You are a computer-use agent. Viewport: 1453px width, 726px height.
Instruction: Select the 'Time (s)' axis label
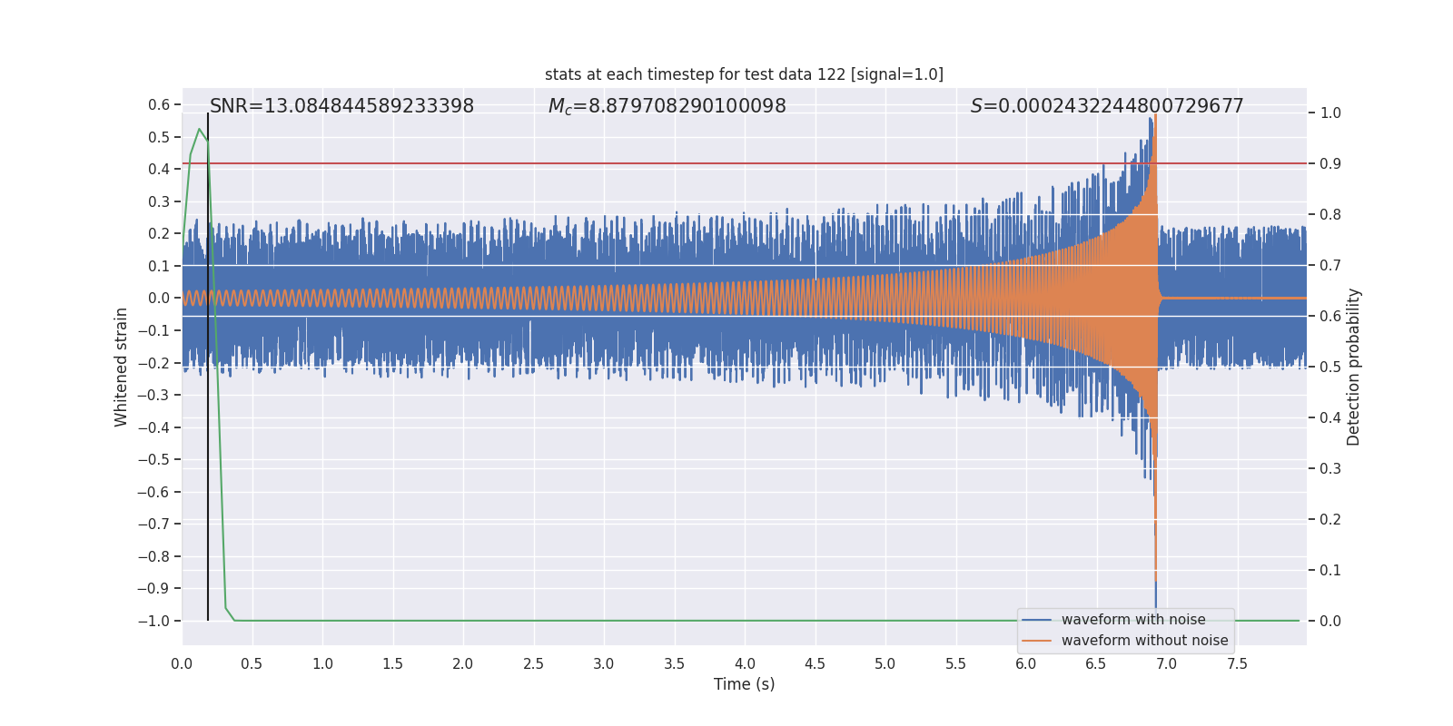(745, 684)
